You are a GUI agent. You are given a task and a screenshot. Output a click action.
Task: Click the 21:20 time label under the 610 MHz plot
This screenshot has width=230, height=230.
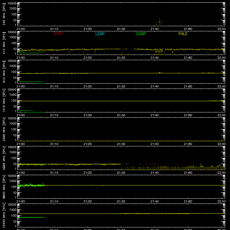88,87
